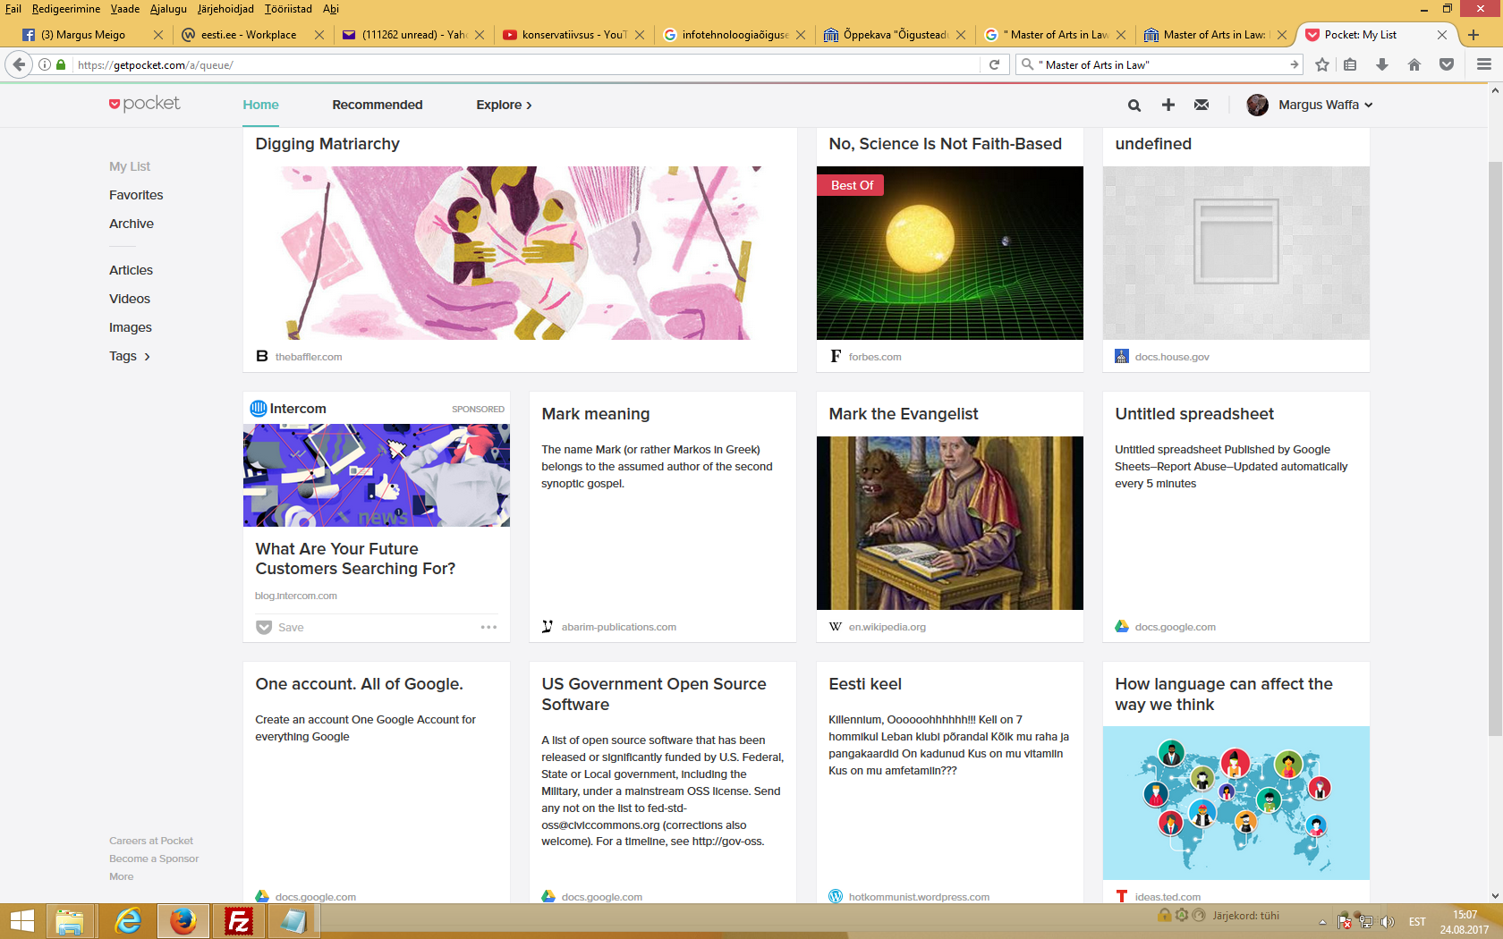This screenshot has width=1503, height=939.
Task: Launch Internet Explorer from taskbar
Action: pyautogui.click(x=128, y=921)
